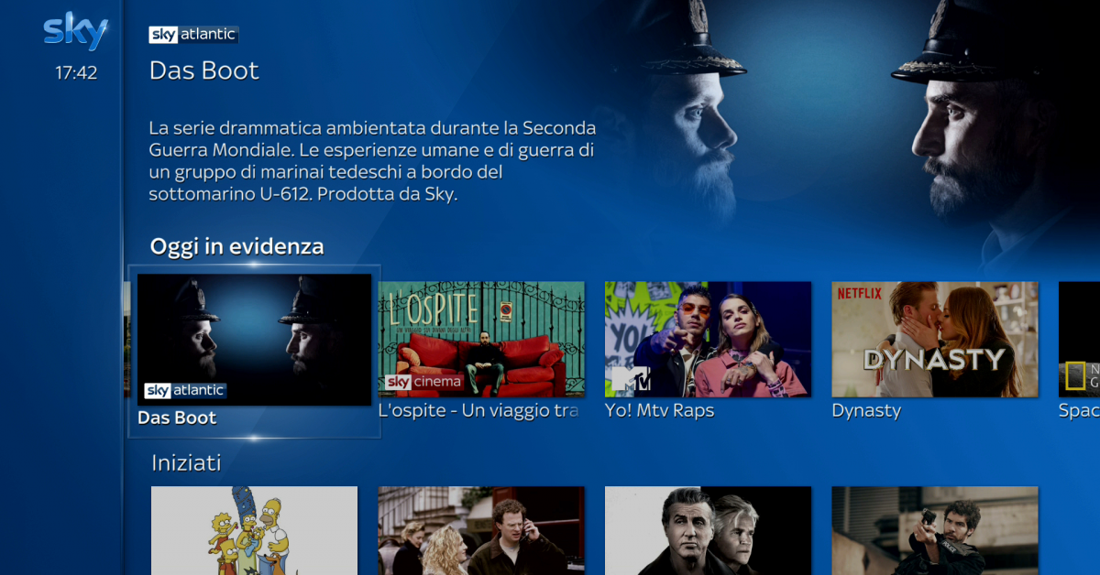Select The Simpsons thumbnail in Iniziati
The width and height of the screenshot is (1100, 575).
pyautogui.click(x=254, y=530)
